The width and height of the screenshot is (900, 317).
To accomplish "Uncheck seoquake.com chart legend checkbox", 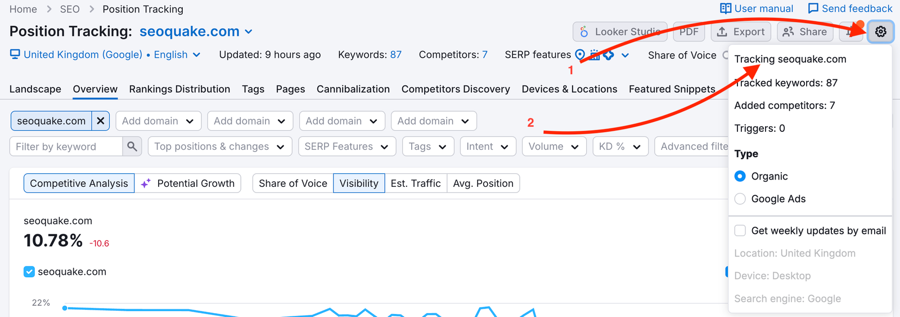I will 29,272.
